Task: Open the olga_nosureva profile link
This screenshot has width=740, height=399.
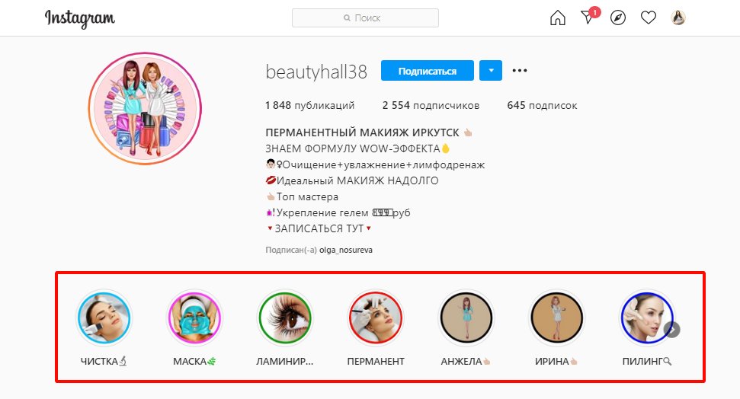Action: point(346,250)
